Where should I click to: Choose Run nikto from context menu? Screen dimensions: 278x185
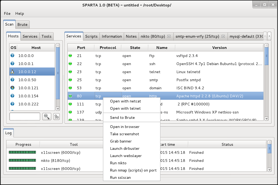(118, 163)
